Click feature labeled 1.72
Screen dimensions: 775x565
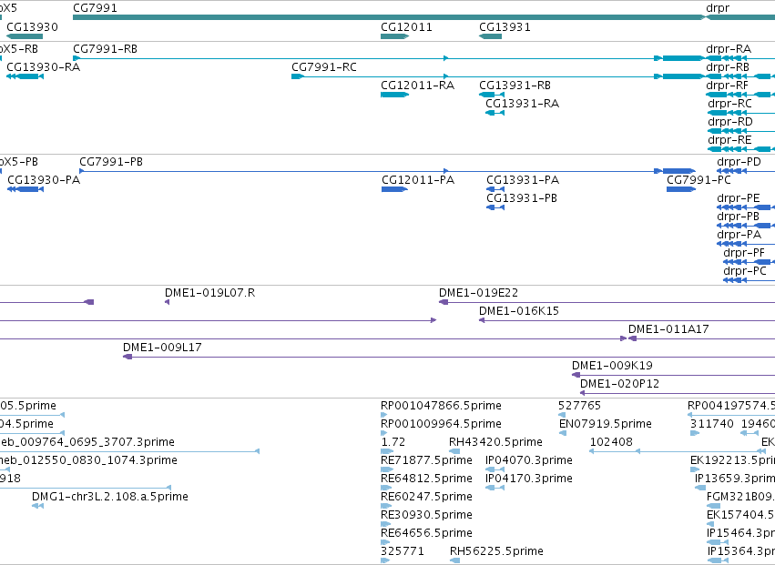(387, 451)
